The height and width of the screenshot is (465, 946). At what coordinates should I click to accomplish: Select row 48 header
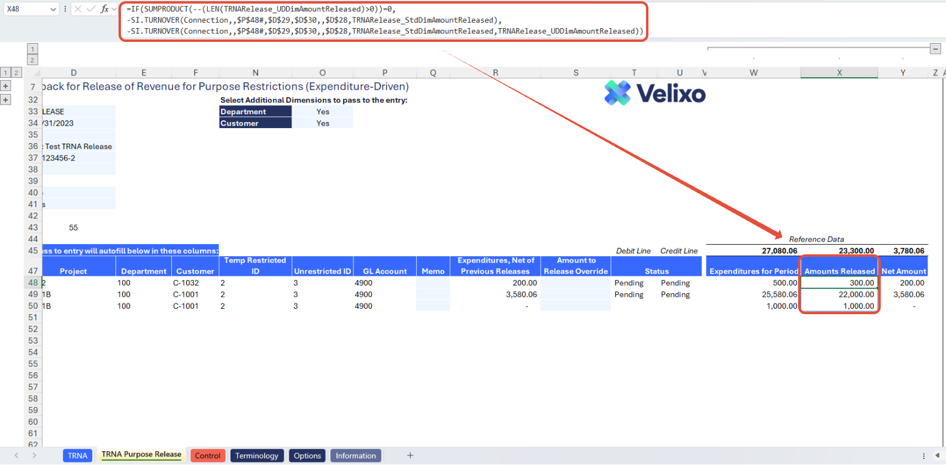tap(33, 283)
